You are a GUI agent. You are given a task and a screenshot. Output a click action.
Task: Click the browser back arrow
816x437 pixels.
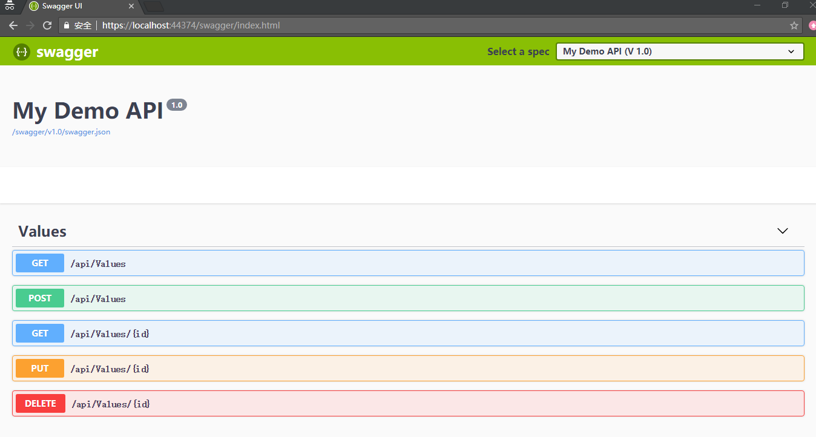tap(13, 25)
